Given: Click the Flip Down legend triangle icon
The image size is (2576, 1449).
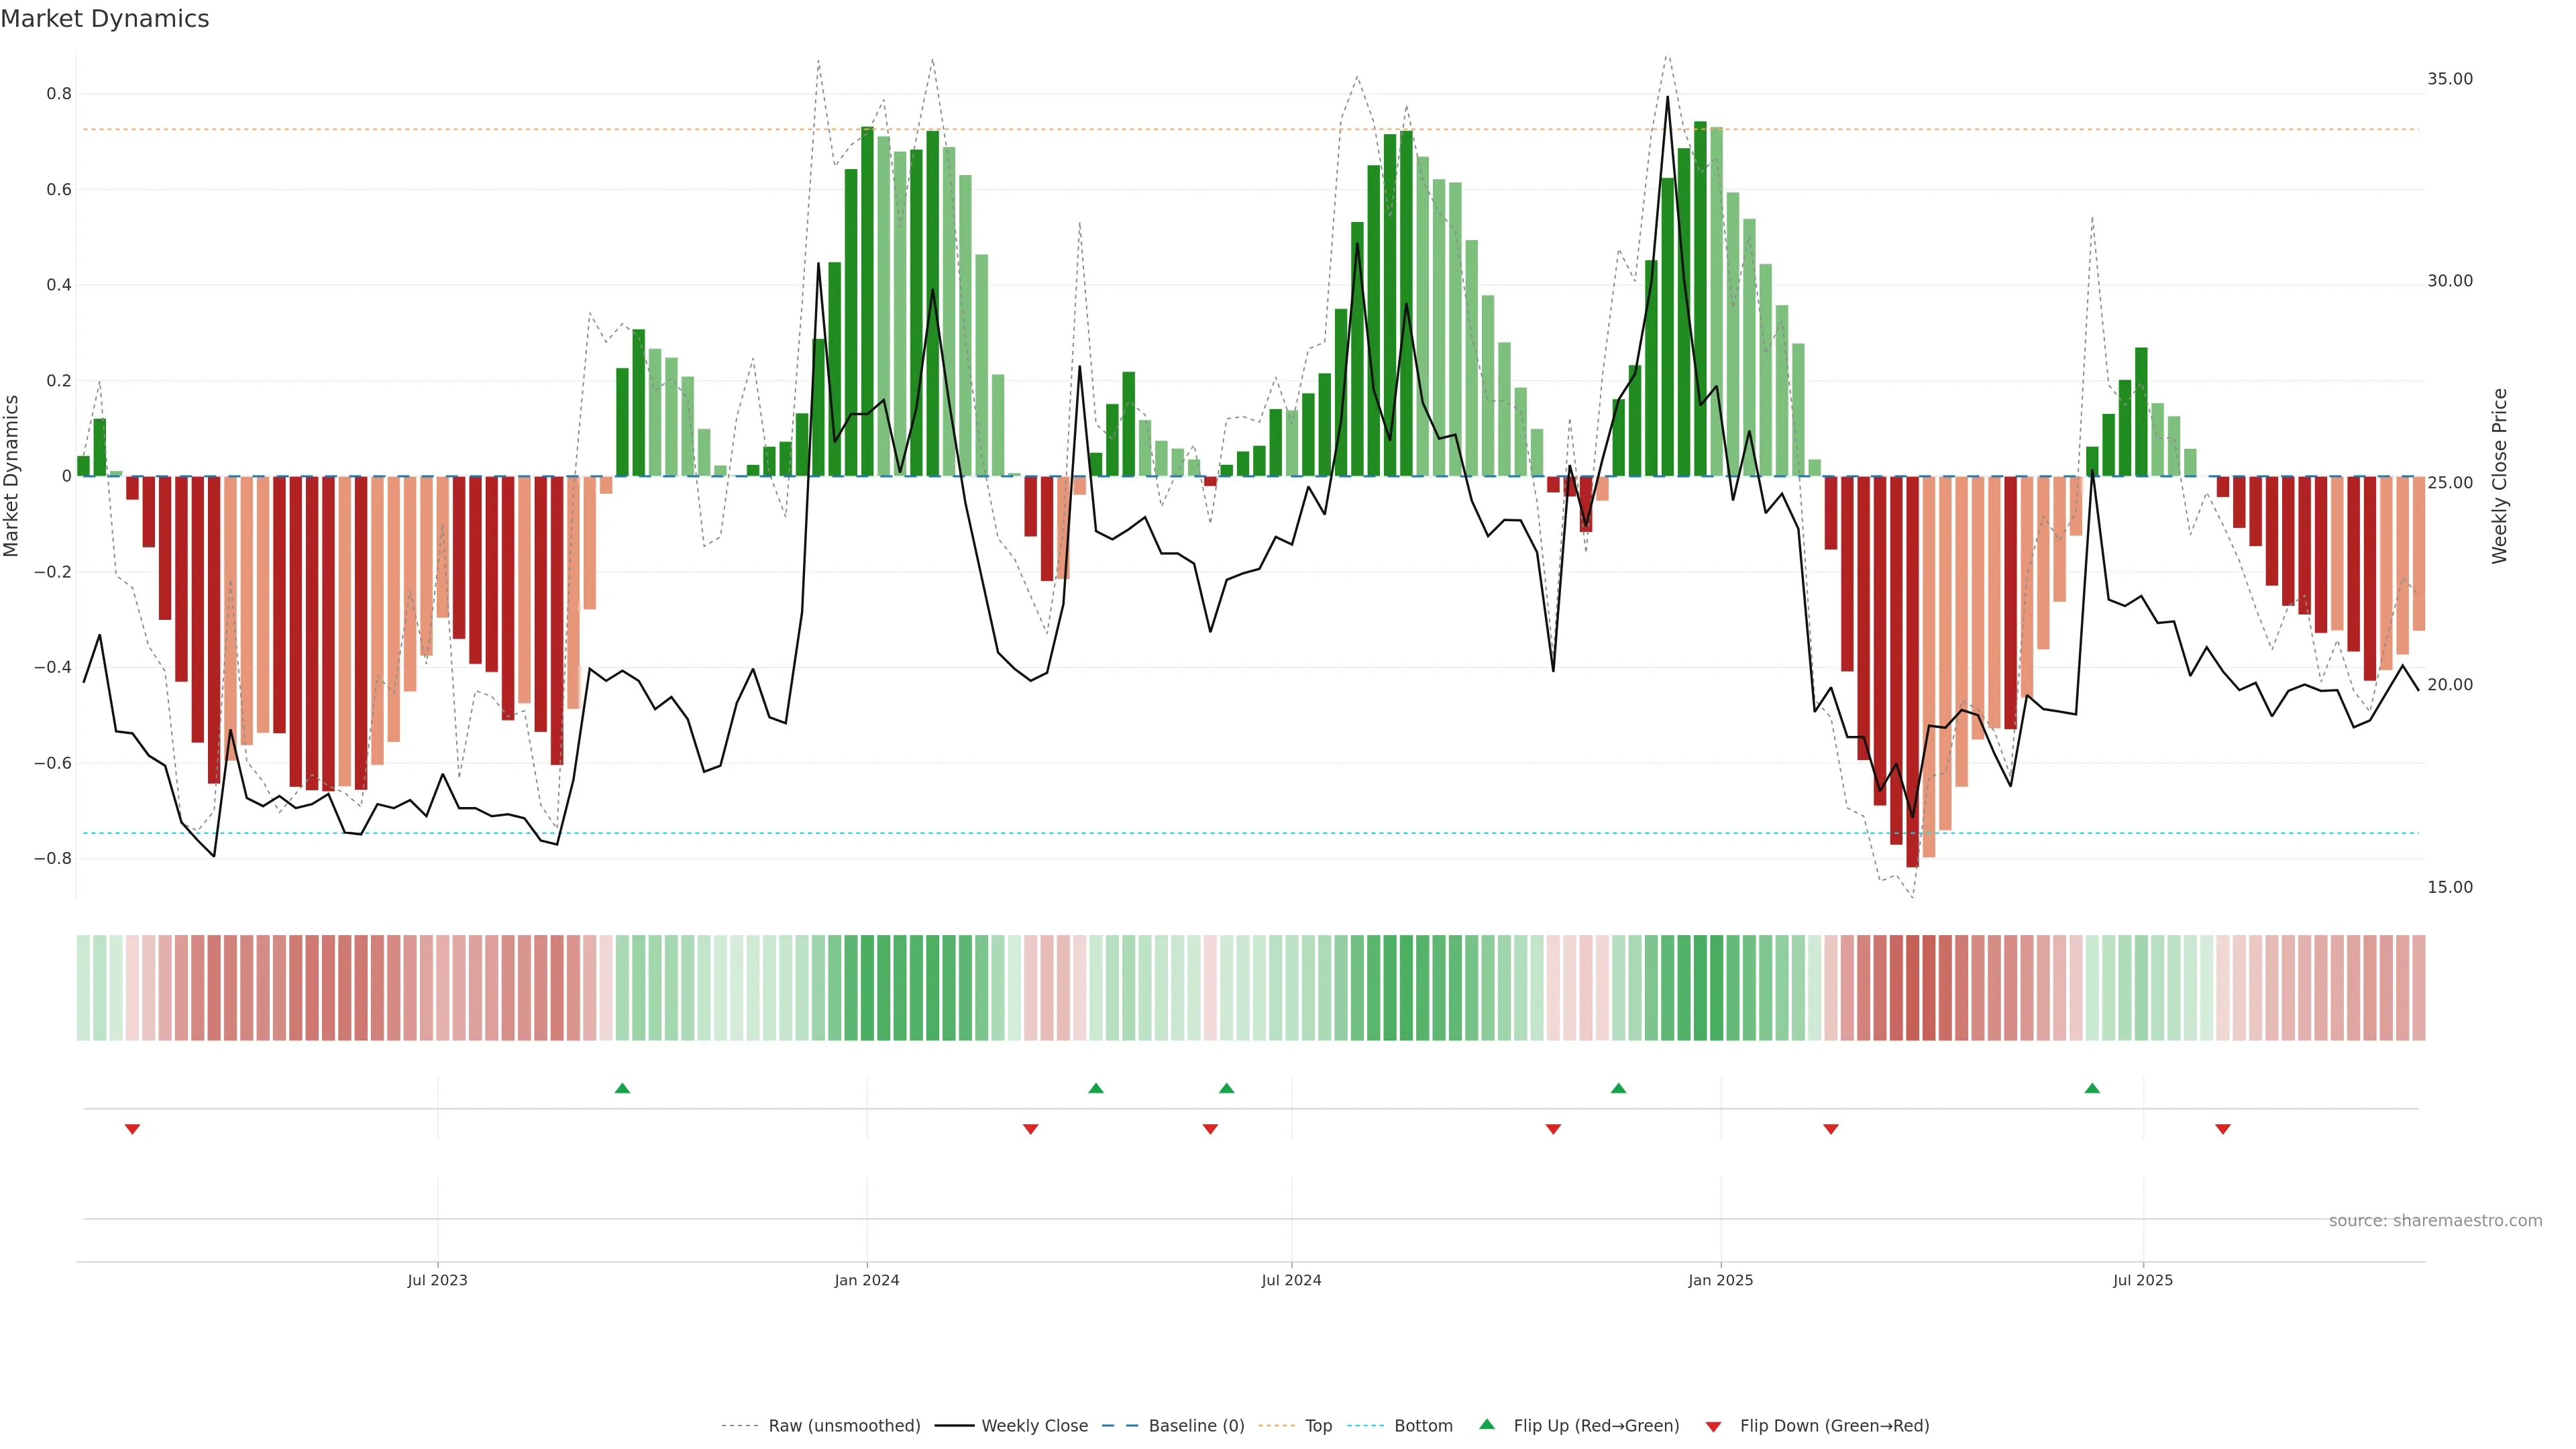Looking at the screenshot, I should pyautogui.click(x=1713, y=1427).
